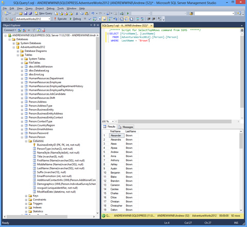
Task: Display the Estimated Execution Plan
Action: (x=95, y=19)
